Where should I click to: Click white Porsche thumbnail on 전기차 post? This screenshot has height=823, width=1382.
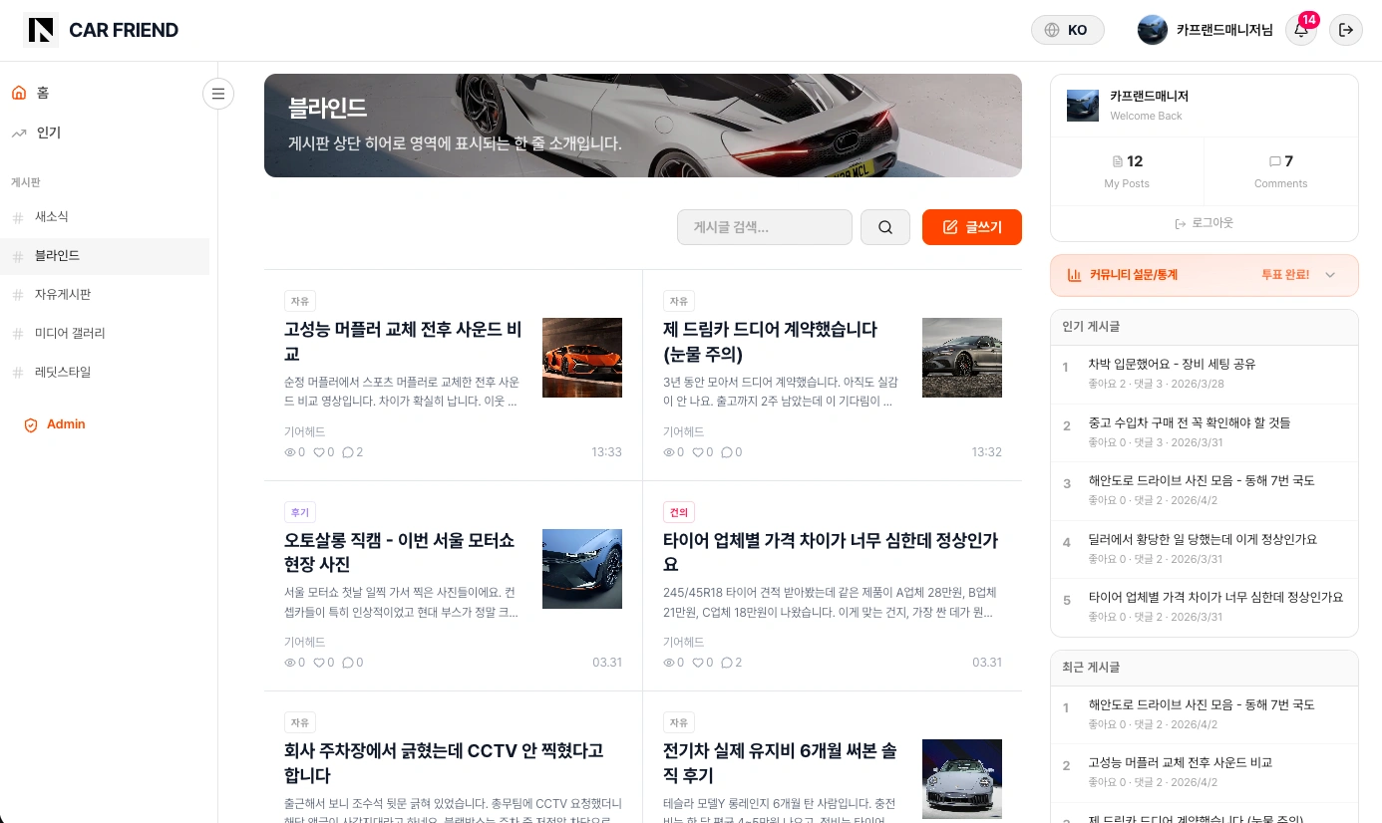pyautogui.click(x=962, y=779)
